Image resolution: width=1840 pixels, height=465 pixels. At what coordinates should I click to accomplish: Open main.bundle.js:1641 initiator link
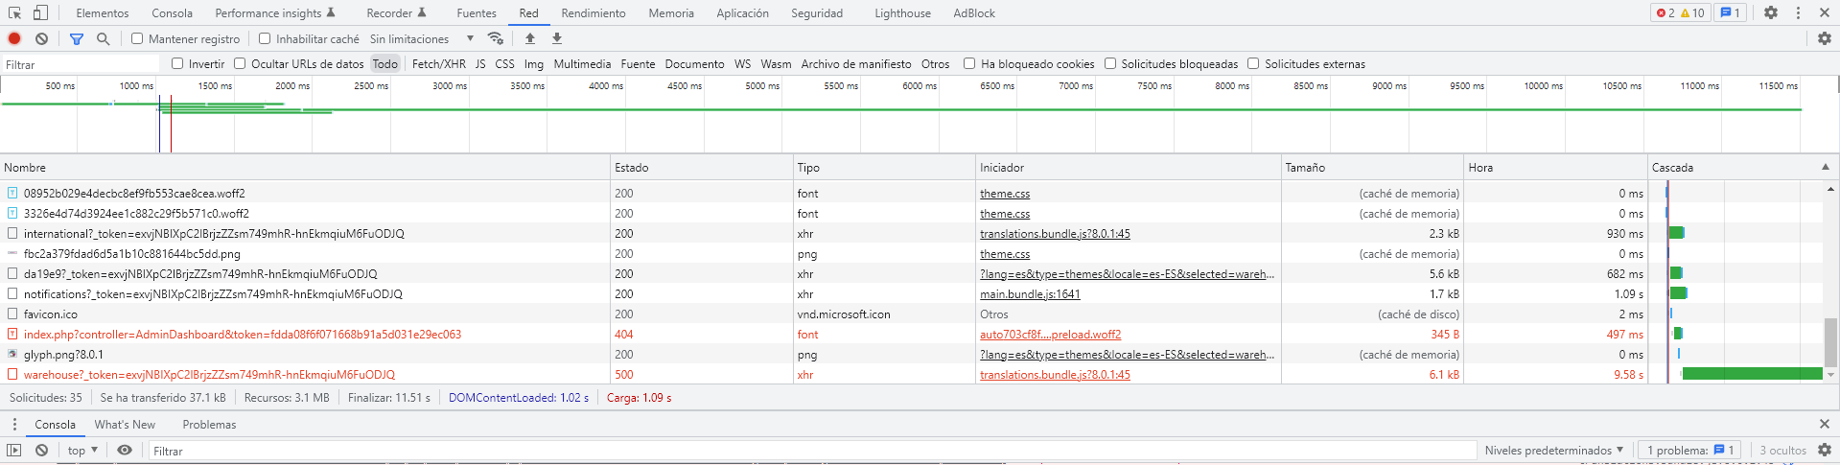pyautogui.click(x=1030, y=293)
